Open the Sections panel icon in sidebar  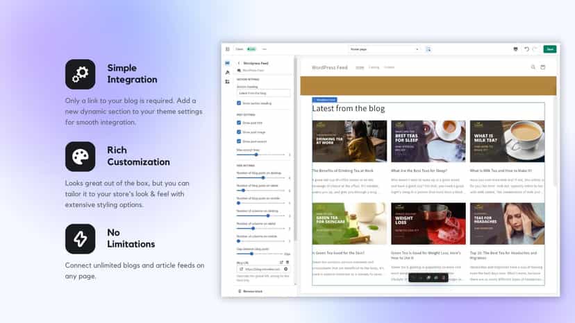pos(227,63)
